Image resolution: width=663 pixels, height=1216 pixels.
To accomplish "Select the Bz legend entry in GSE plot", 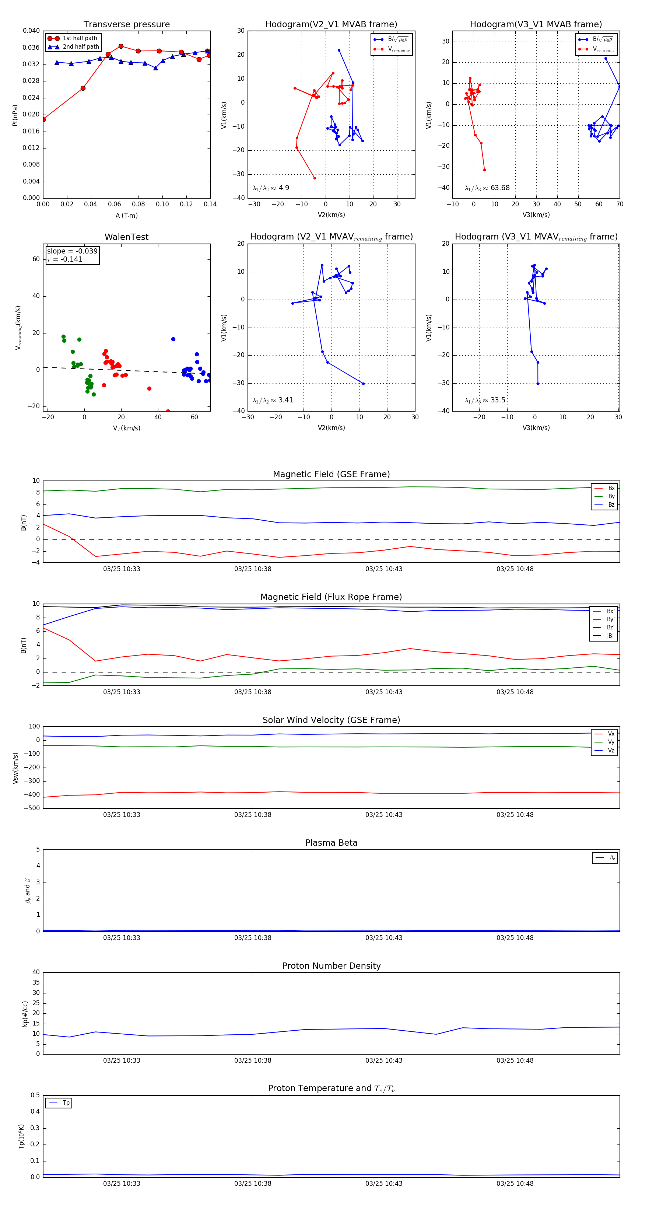I will [604, 504].
